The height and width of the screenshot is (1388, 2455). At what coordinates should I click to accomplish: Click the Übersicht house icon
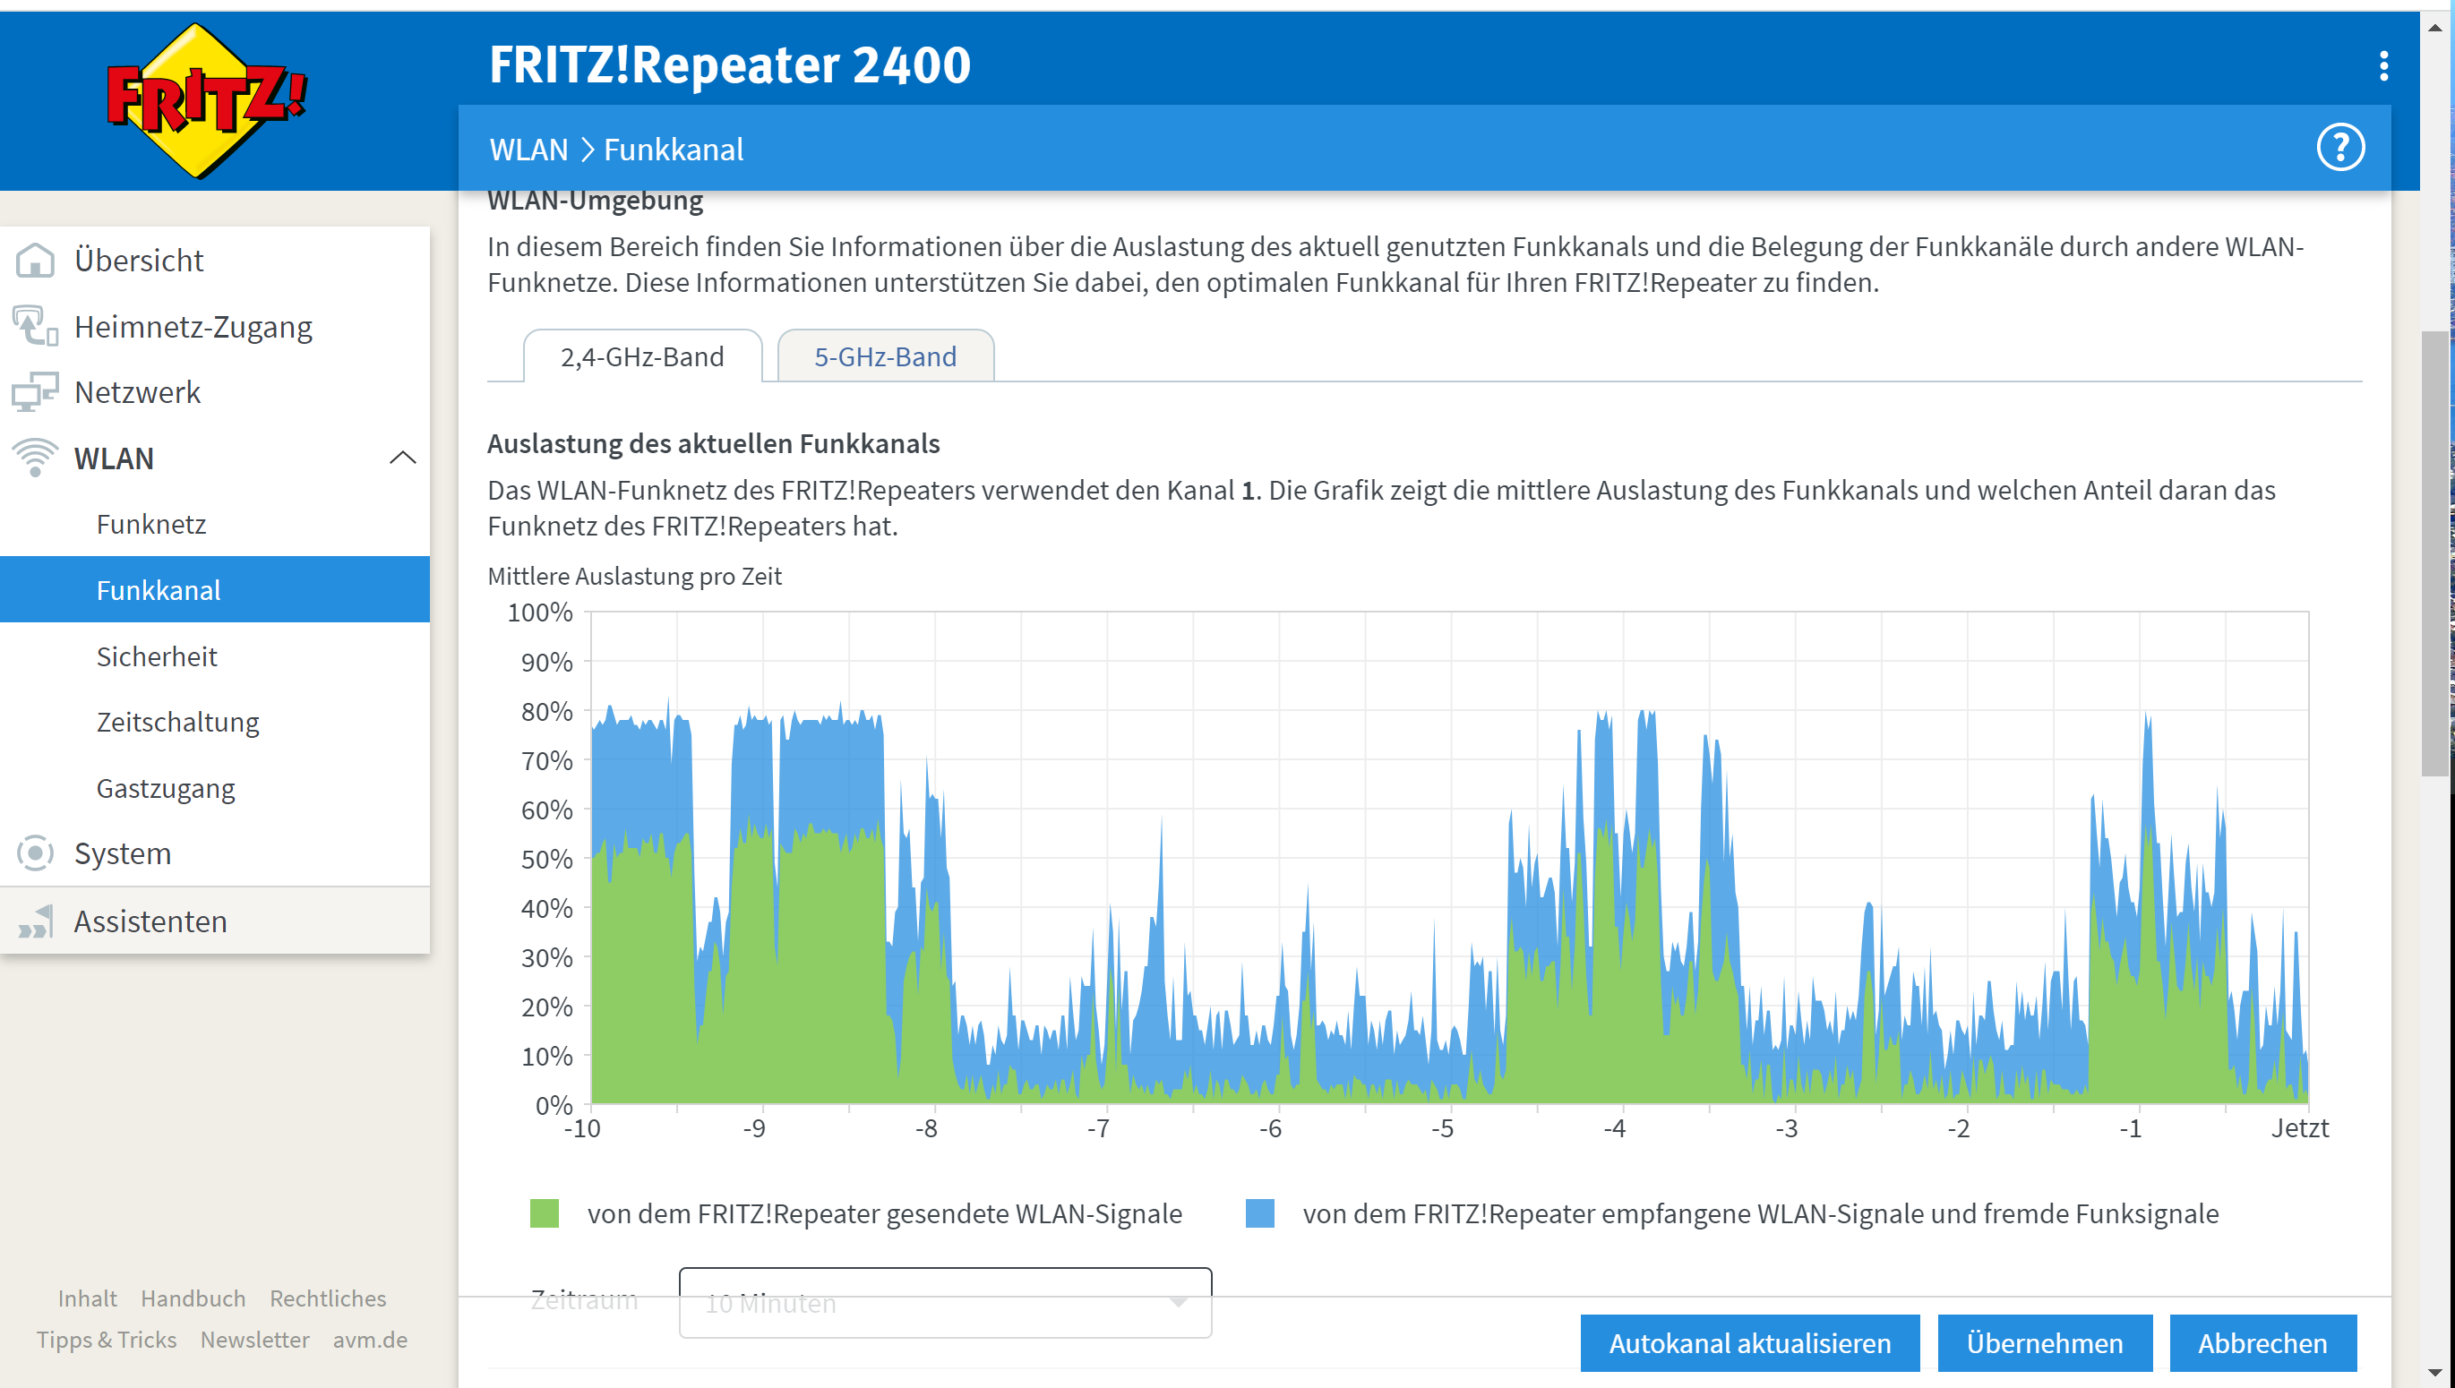[35, 261]
